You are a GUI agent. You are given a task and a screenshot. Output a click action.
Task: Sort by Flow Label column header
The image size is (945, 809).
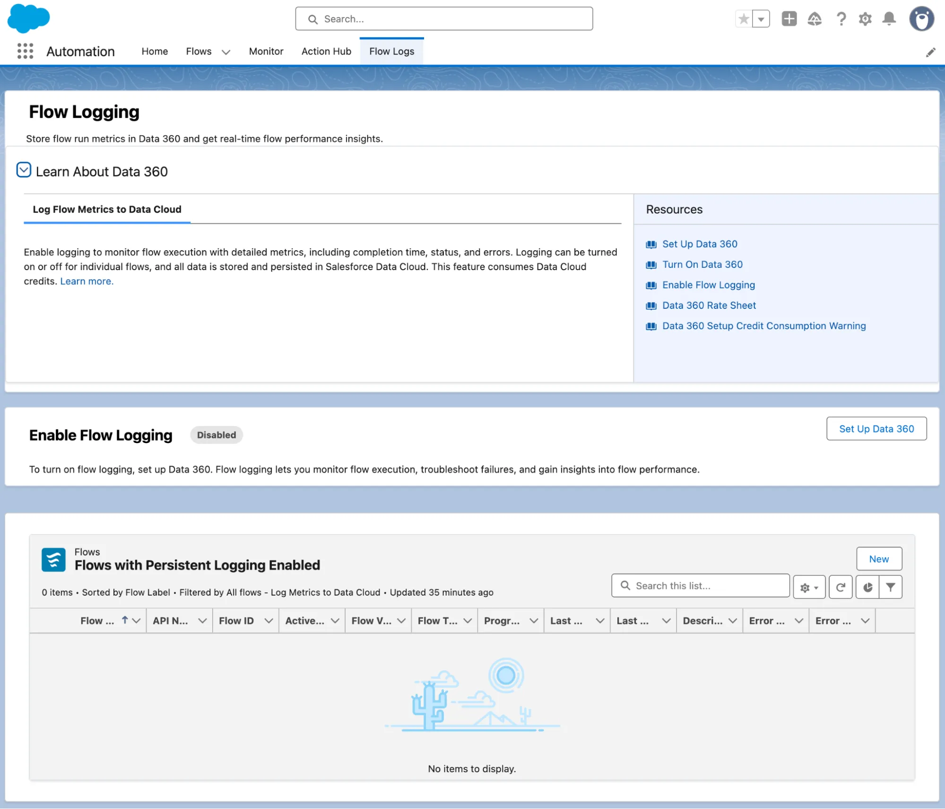[x=97, y=621]
